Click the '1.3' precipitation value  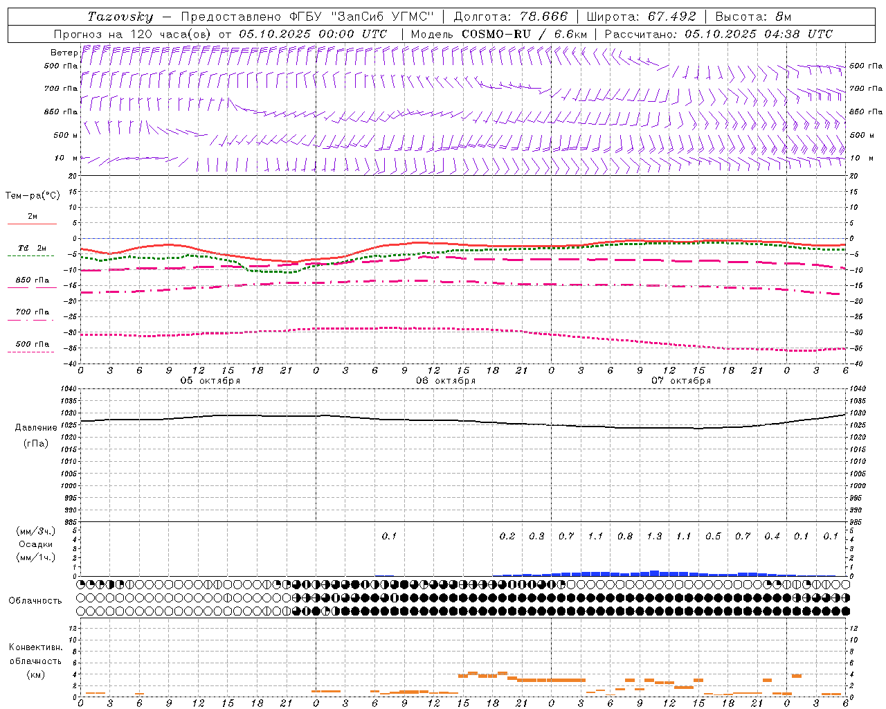654,537
